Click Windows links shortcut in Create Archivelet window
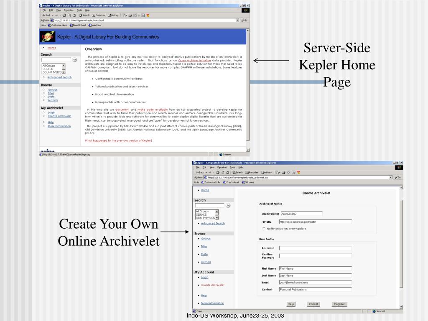 point(248,182)
